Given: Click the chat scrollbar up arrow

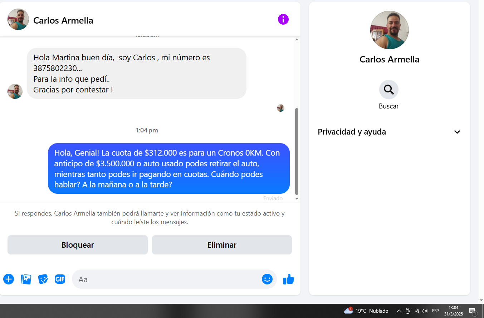Looking at the screenshot, I should coord(297,39).
